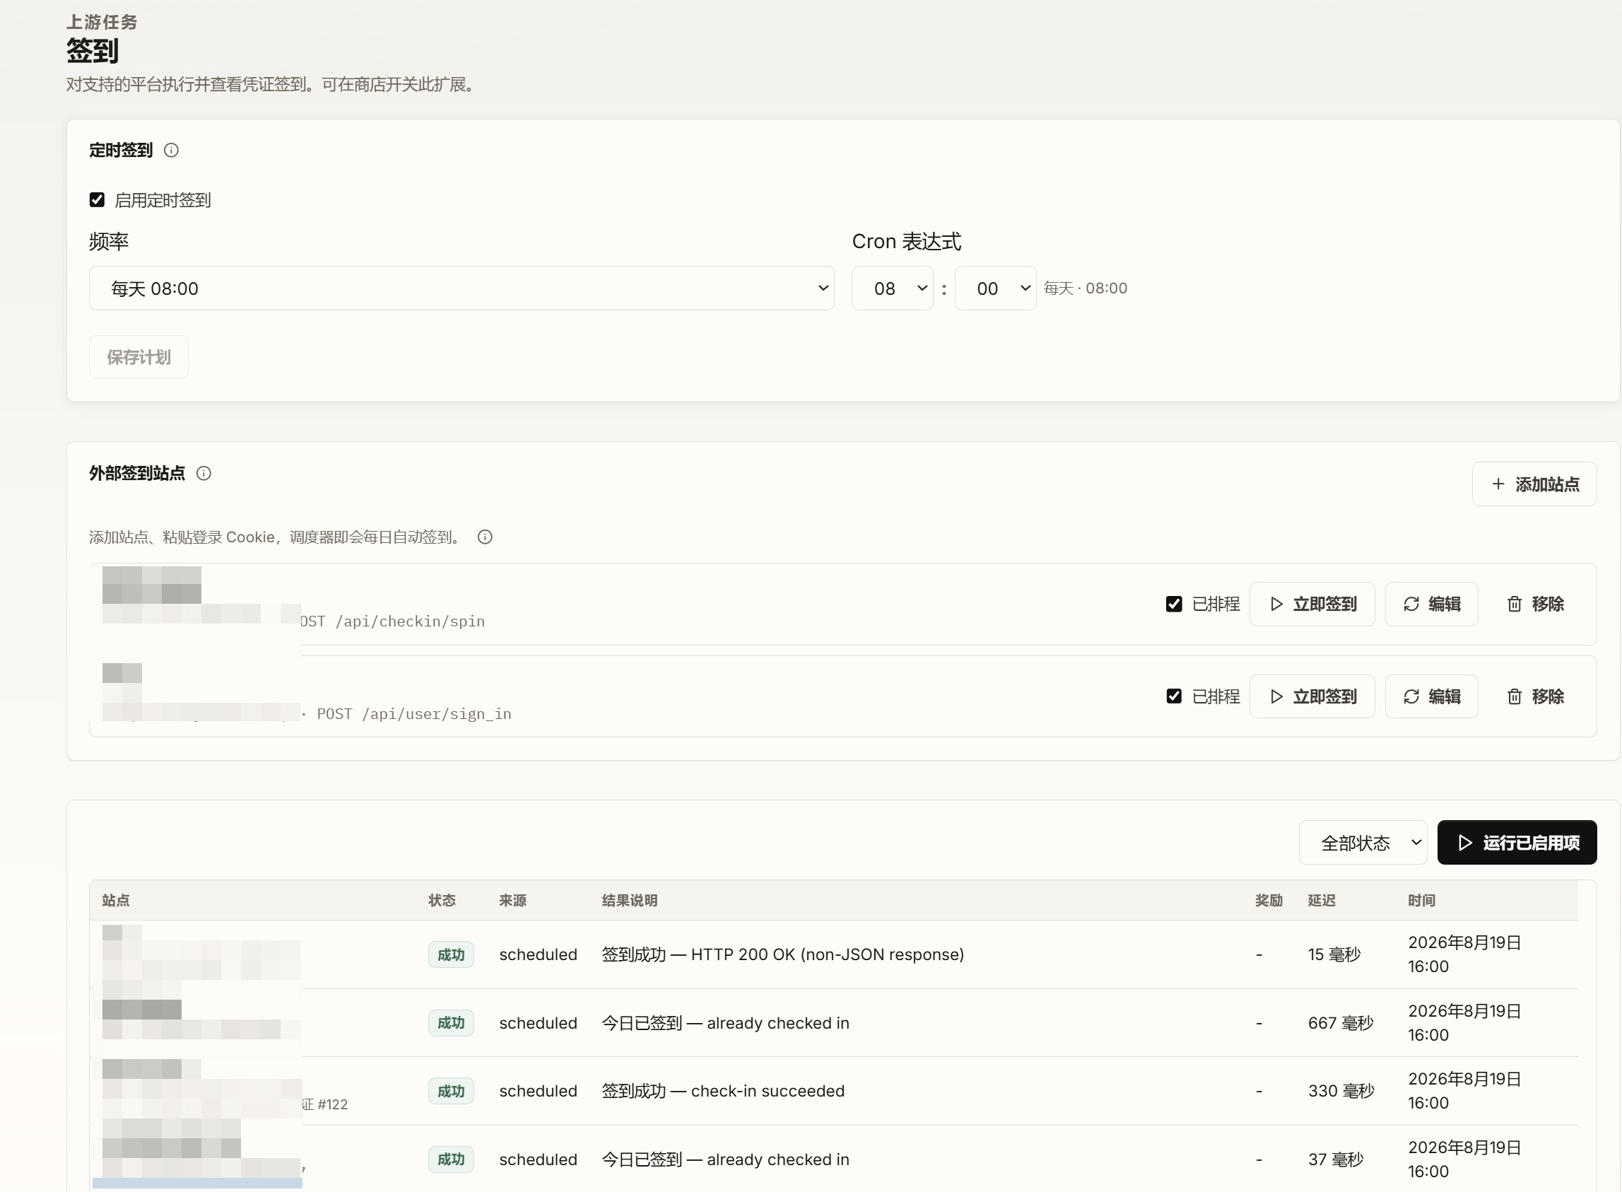This screenshot has width=1622, height=1192.
Task: Click the 添加站点 button
Action: click(x=1535, y=484)
